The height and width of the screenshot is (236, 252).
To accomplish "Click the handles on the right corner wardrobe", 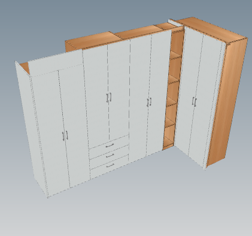I will pos(194,102).
